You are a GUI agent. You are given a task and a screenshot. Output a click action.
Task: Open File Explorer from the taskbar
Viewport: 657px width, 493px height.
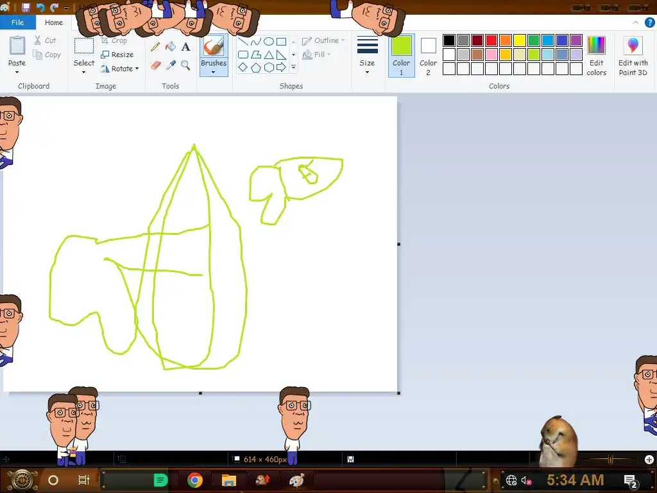click(x=229, y=480)
